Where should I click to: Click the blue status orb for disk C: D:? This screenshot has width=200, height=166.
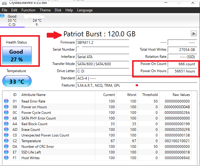[x=2, y=15]
